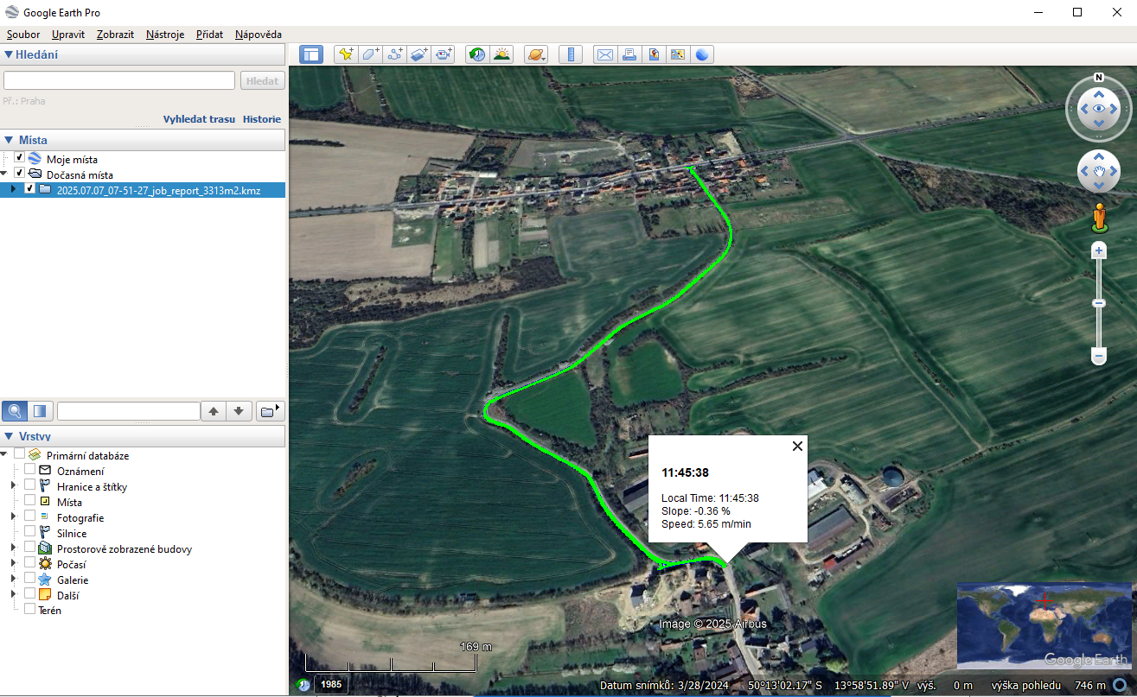
Task: Expand the job_report_3313m2.kmz tree item
Action: point(13,189)
